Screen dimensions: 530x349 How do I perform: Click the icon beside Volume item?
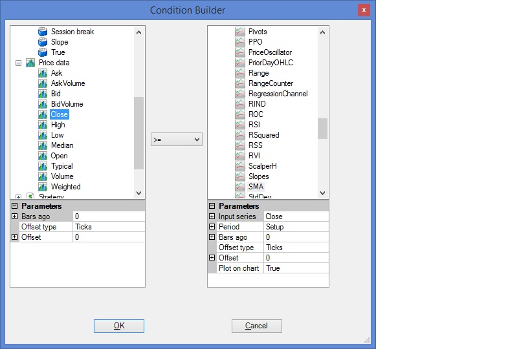click(43, 176)
